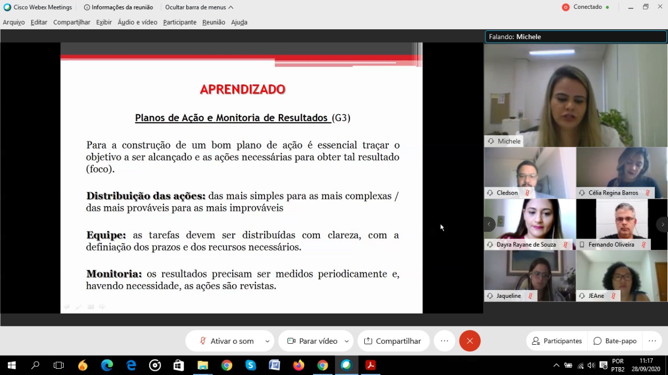Open panel options ellipsis beside Bate-papo
The height and width of the screenshot is (375, 668).
click(x=652, y=341)
